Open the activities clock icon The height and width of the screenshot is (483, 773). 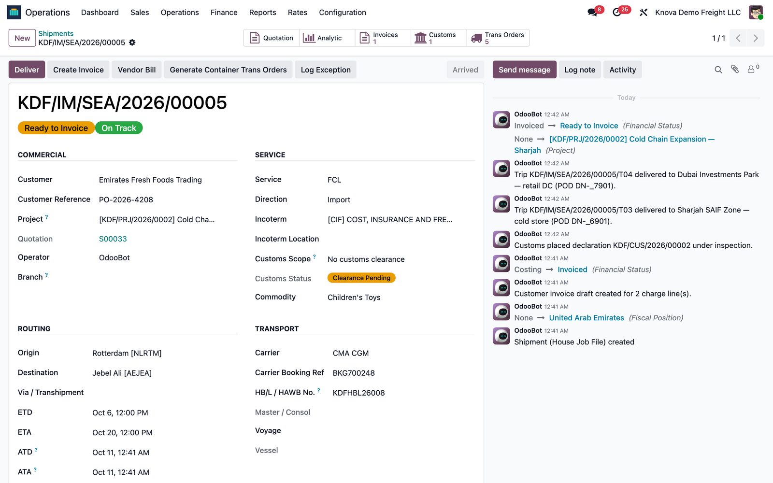[x=617, y=13]
